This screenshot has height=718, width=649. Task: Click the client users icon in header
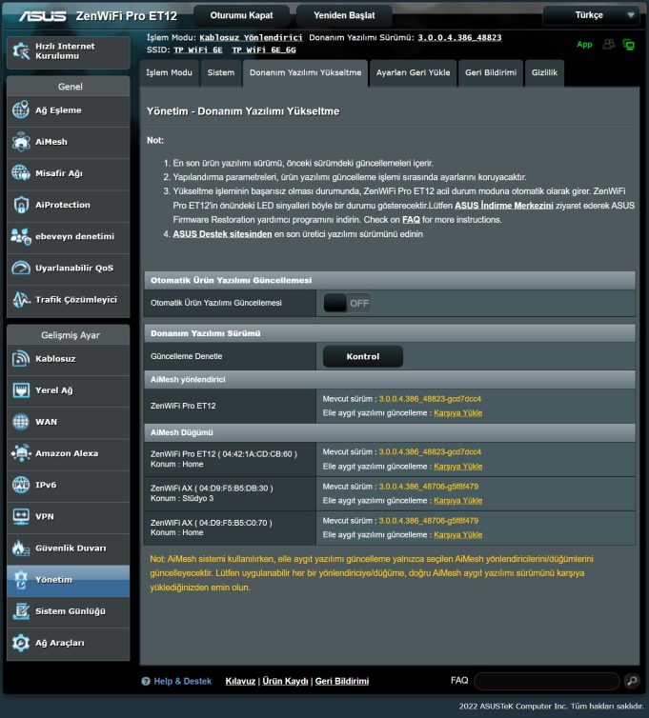point(609,44)
